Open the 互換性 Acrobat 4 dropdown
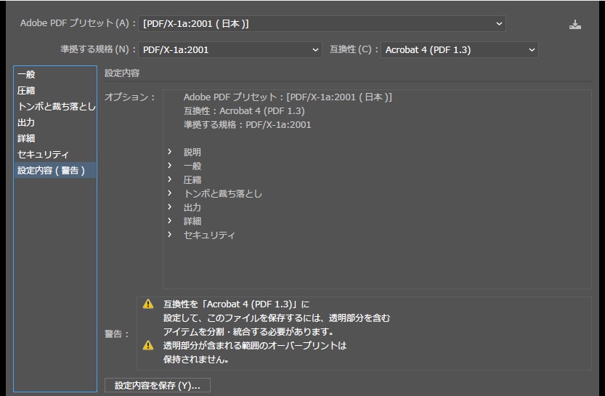Screen dimensions: 605x396 coord(460,50)
